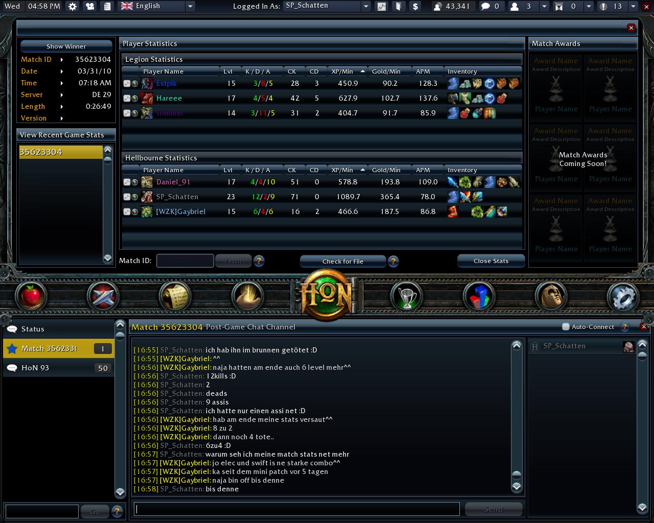654x523 pixels.
Task: Close the post-game chat channel panel
Action: pos(644,327)
